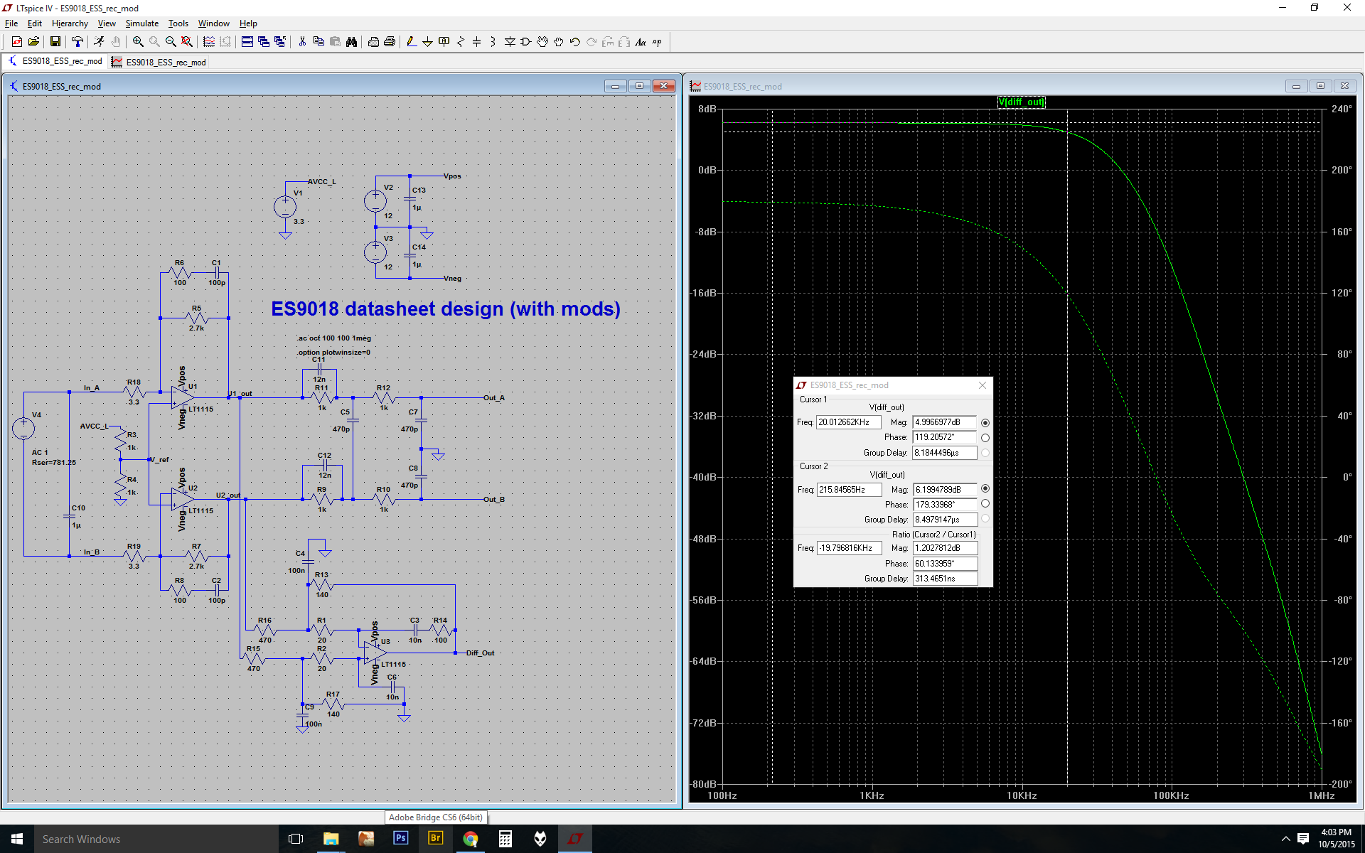Click the Cursor 1 Mag value field
The image size is (1365, 853).
pos(945,422)
